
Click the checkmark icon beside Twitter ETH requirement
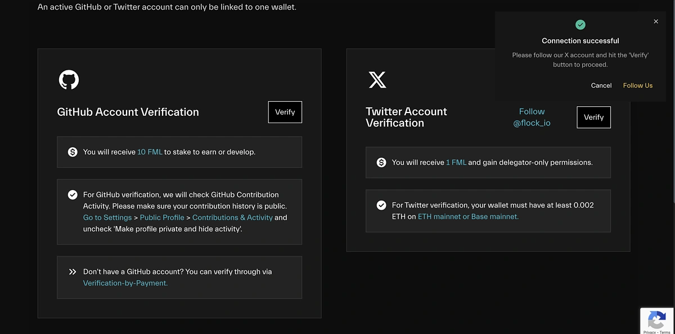[x=381, y=205]
